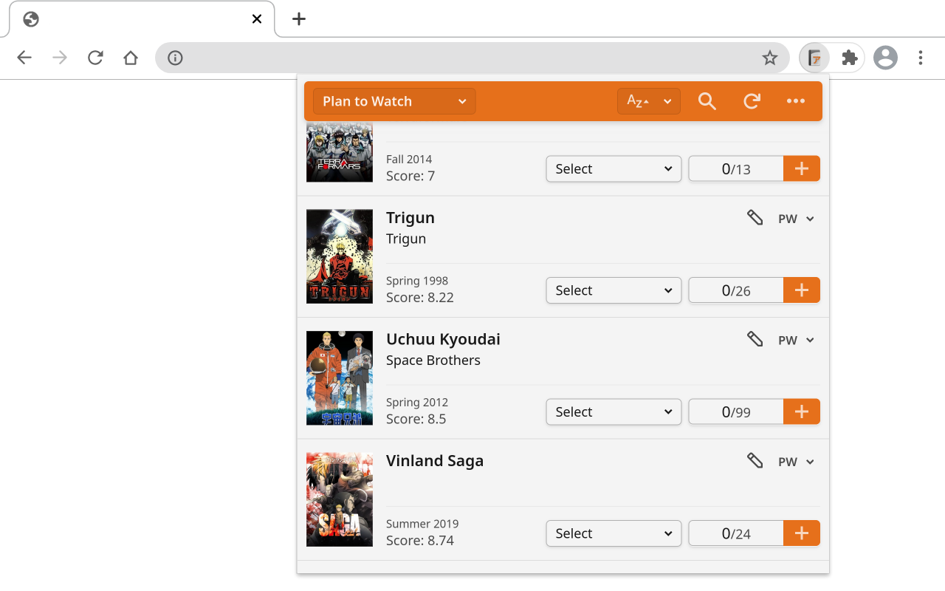Open the browser extensions puzzle icon

[x=849, y=57]
